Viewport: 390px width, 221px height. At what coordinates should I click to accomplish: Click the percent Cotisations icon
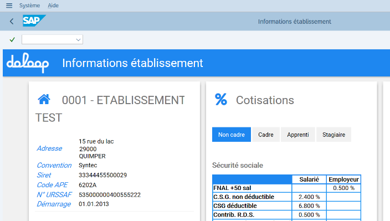click(x=221, y=99)
